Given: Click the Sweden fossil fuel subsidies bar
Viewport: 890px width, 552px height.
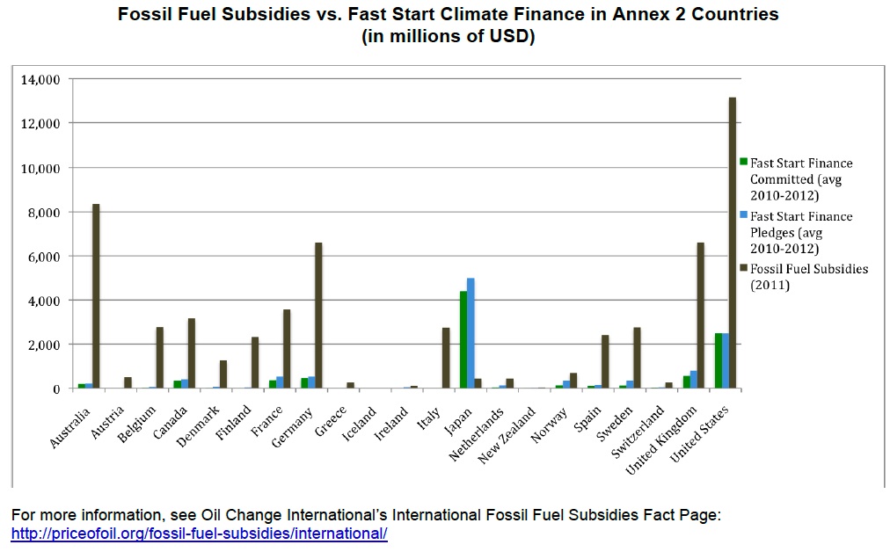Looking at the screenshot, I should pyautogui.click(x=637, y=358).
